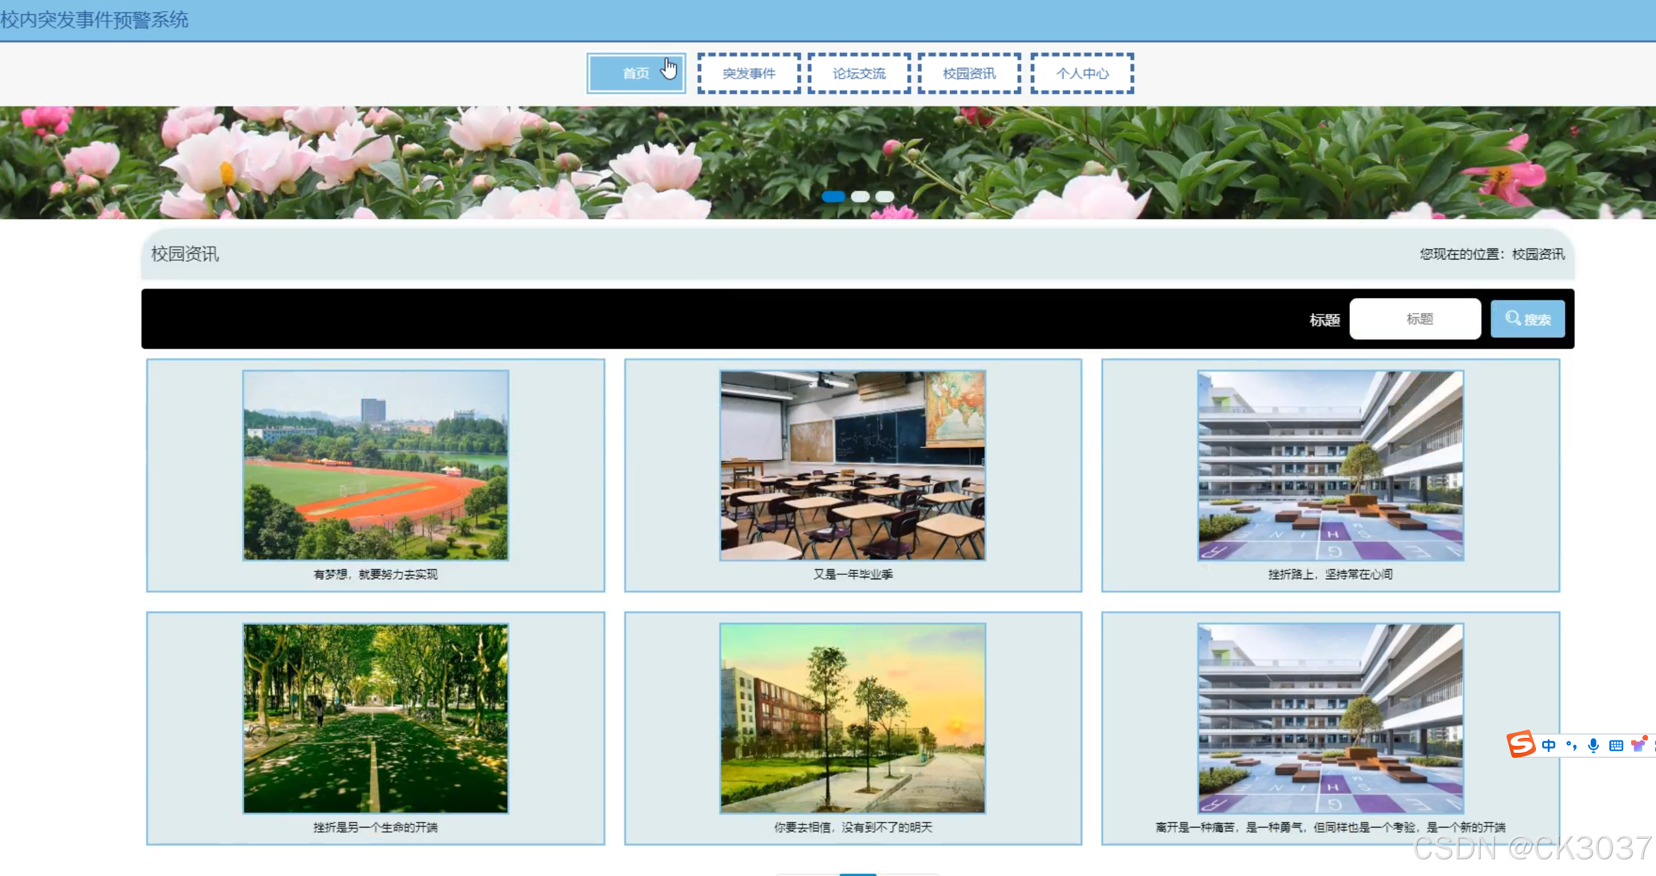This screenshot has width=1656, height=876.
Task: Go to the 论坛交流 forum page
Action: (x=859, y=73)
